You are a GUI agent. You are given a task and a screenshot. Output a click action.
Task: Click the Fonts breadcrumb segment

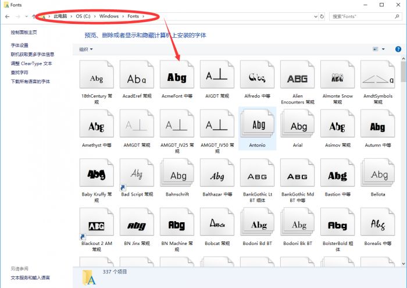[133, 16]
